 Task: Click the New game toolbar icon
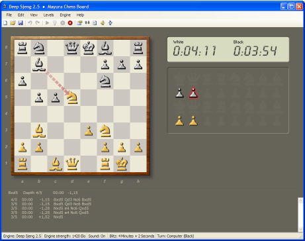coord(5,23)
